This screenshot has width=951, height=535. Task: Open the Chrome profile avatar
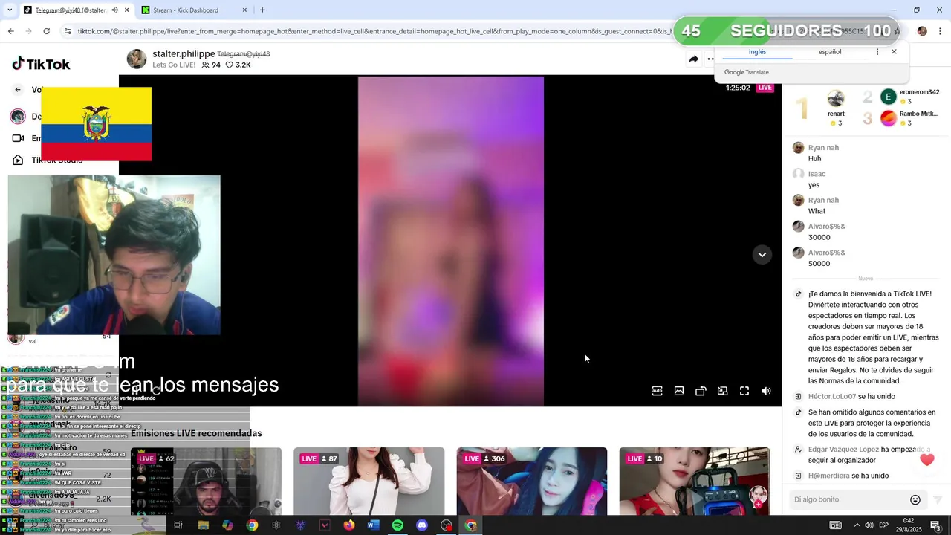(922, 31)
